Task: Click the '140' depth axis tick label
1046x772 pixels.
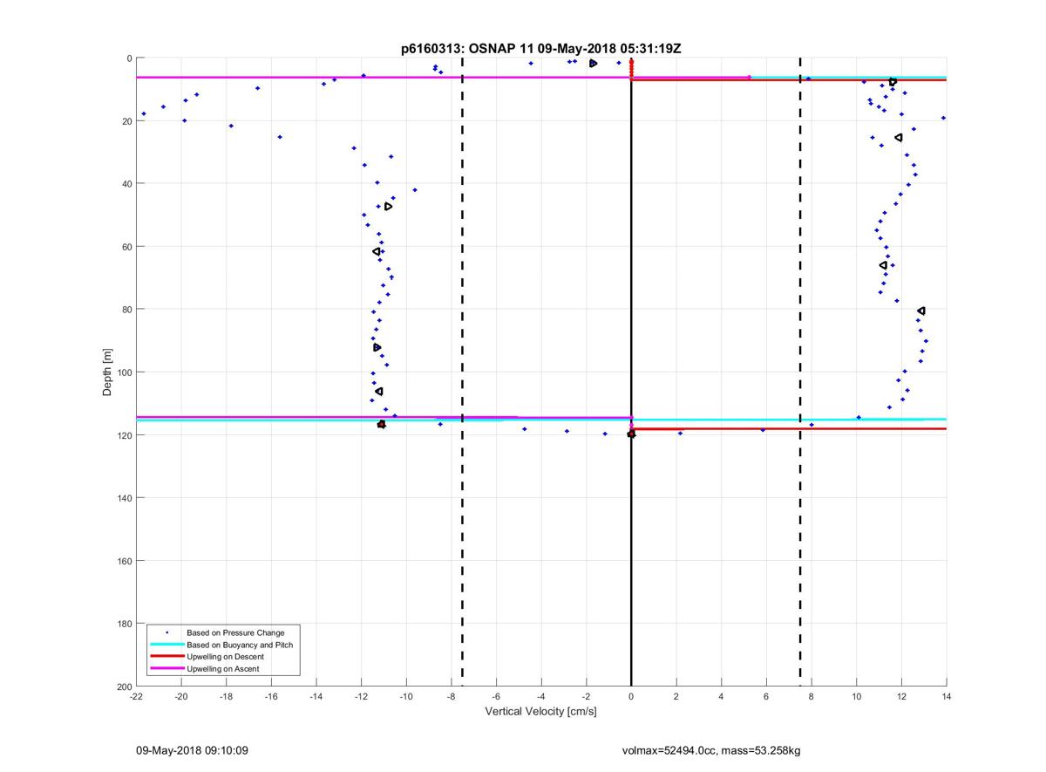Action: pos(124,498)
